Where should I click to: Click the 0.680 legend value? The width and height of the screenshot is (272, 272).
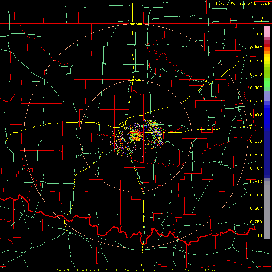point(256,115)
